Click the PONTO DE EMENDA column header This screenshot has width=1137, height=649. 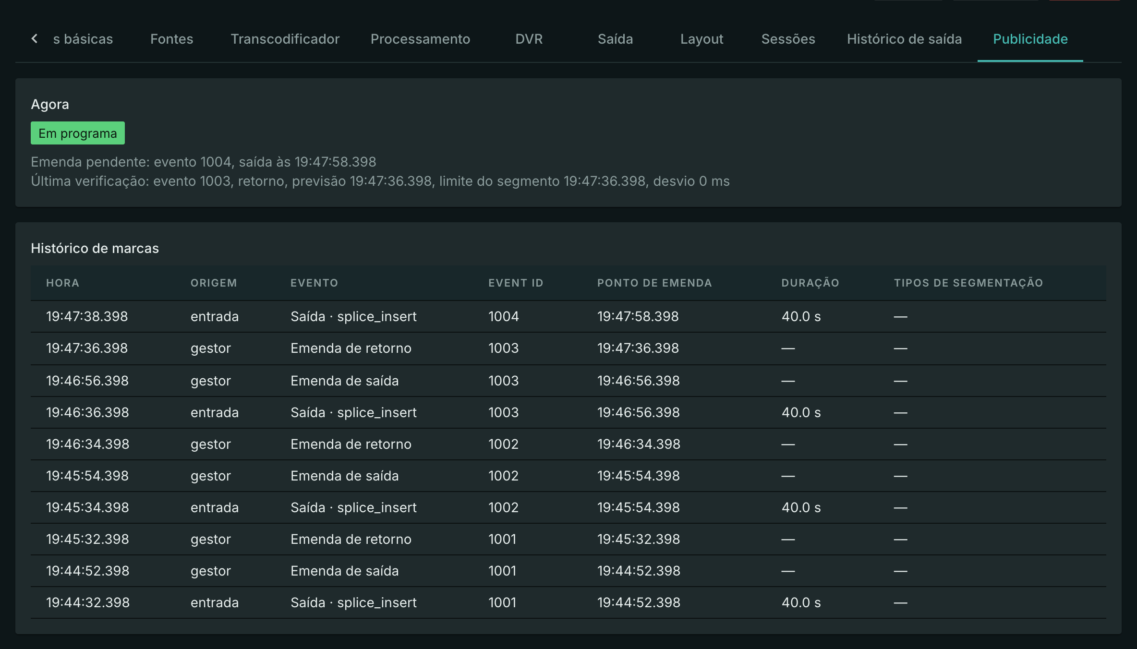[x=654, y=283]
